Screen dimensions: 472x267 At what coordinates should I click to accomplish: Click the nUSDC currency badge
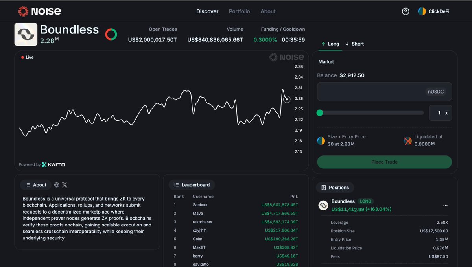coord(436,92)
